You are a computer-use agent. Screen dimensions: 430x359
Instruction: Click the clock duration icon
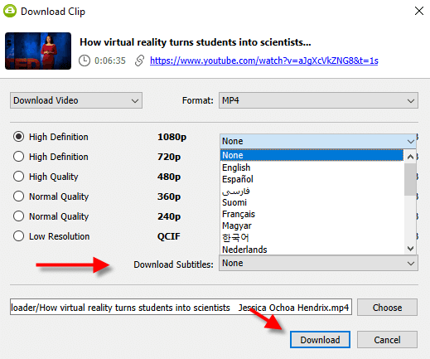(x=85, y=61)
